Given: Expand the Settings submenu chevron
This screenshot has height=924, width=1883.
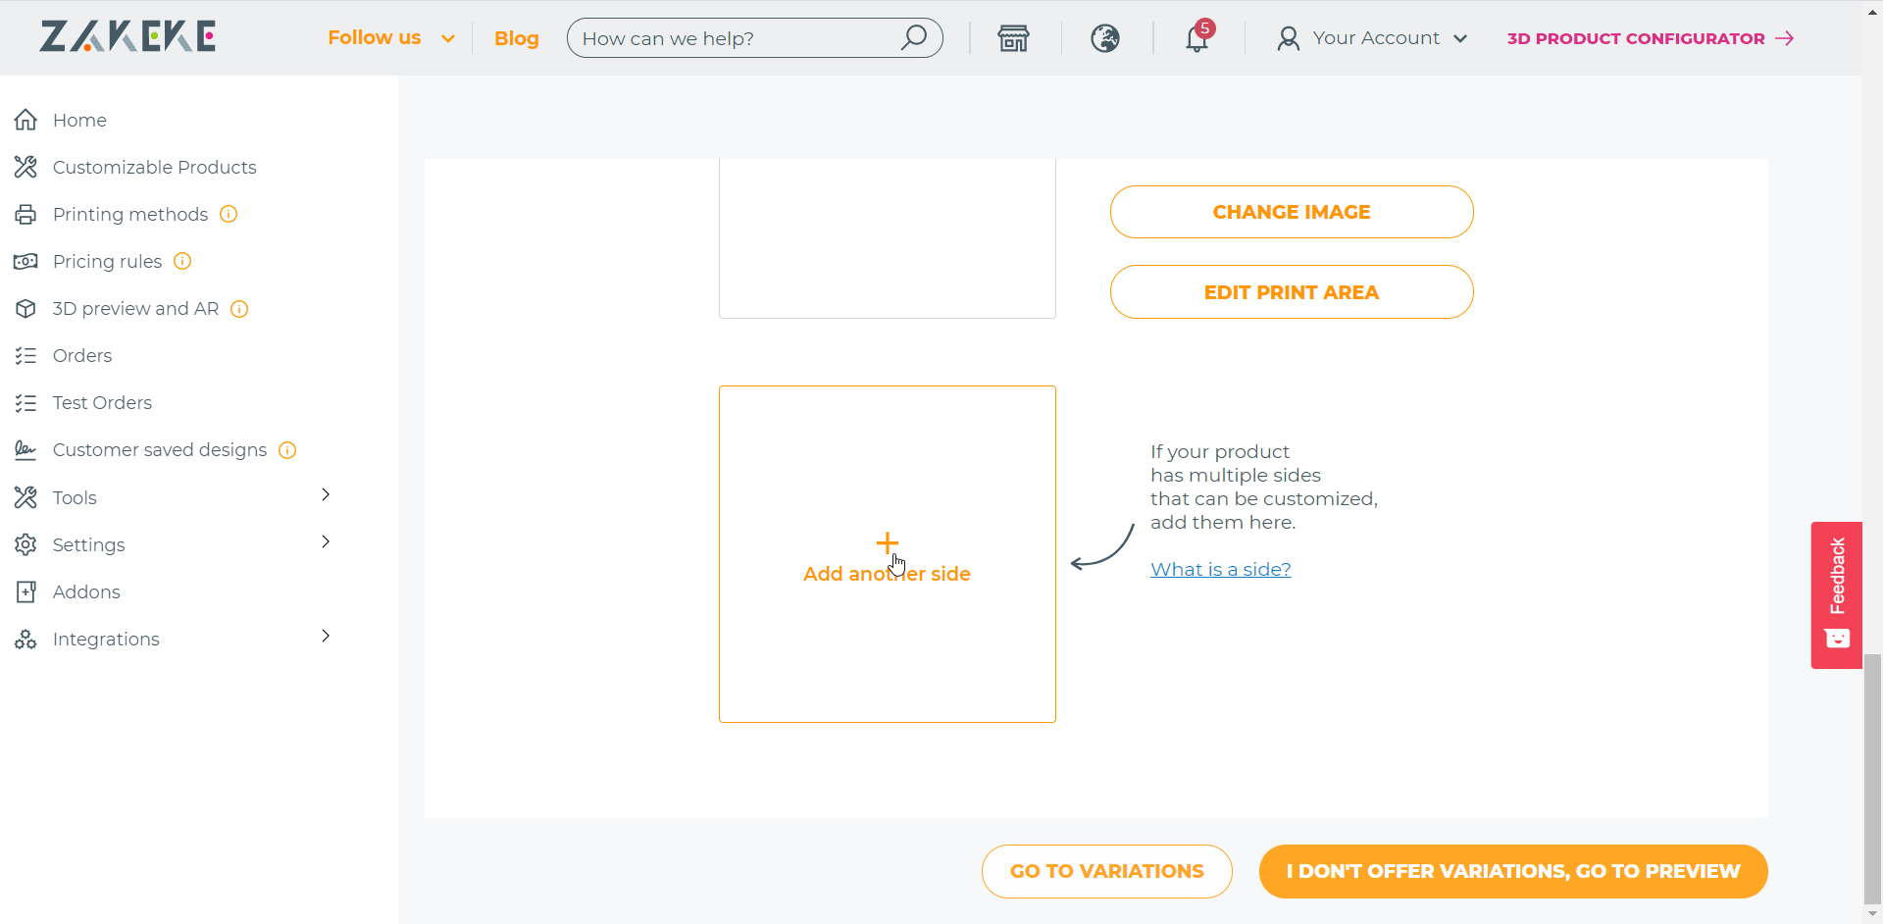Looking at the screenshot, I should (x=326, y=541).
